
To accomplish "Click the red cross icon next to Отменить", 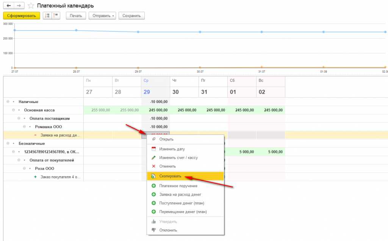I will point(154,166).
